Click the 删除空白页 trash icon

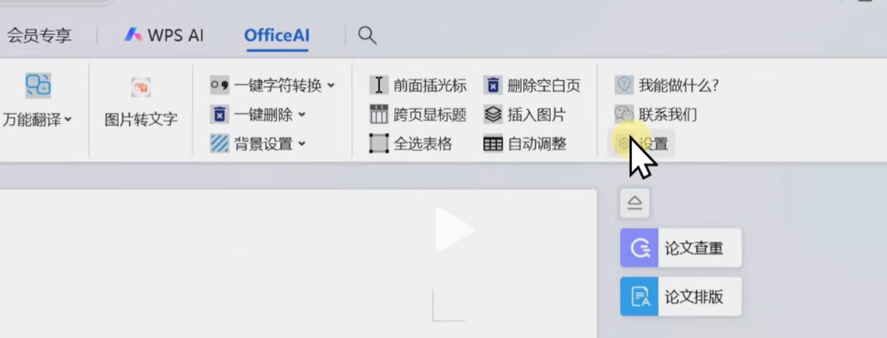click(x=493, y=85)
